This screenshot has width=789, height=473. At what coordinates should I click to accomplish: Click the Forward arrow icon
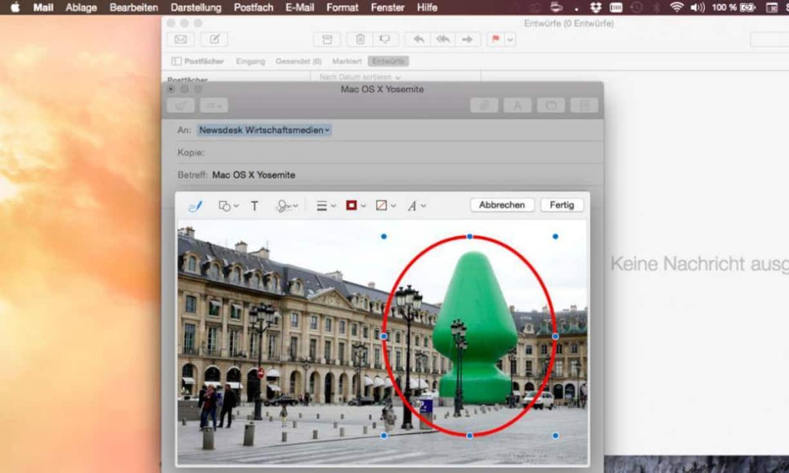(x=467, y=39)
